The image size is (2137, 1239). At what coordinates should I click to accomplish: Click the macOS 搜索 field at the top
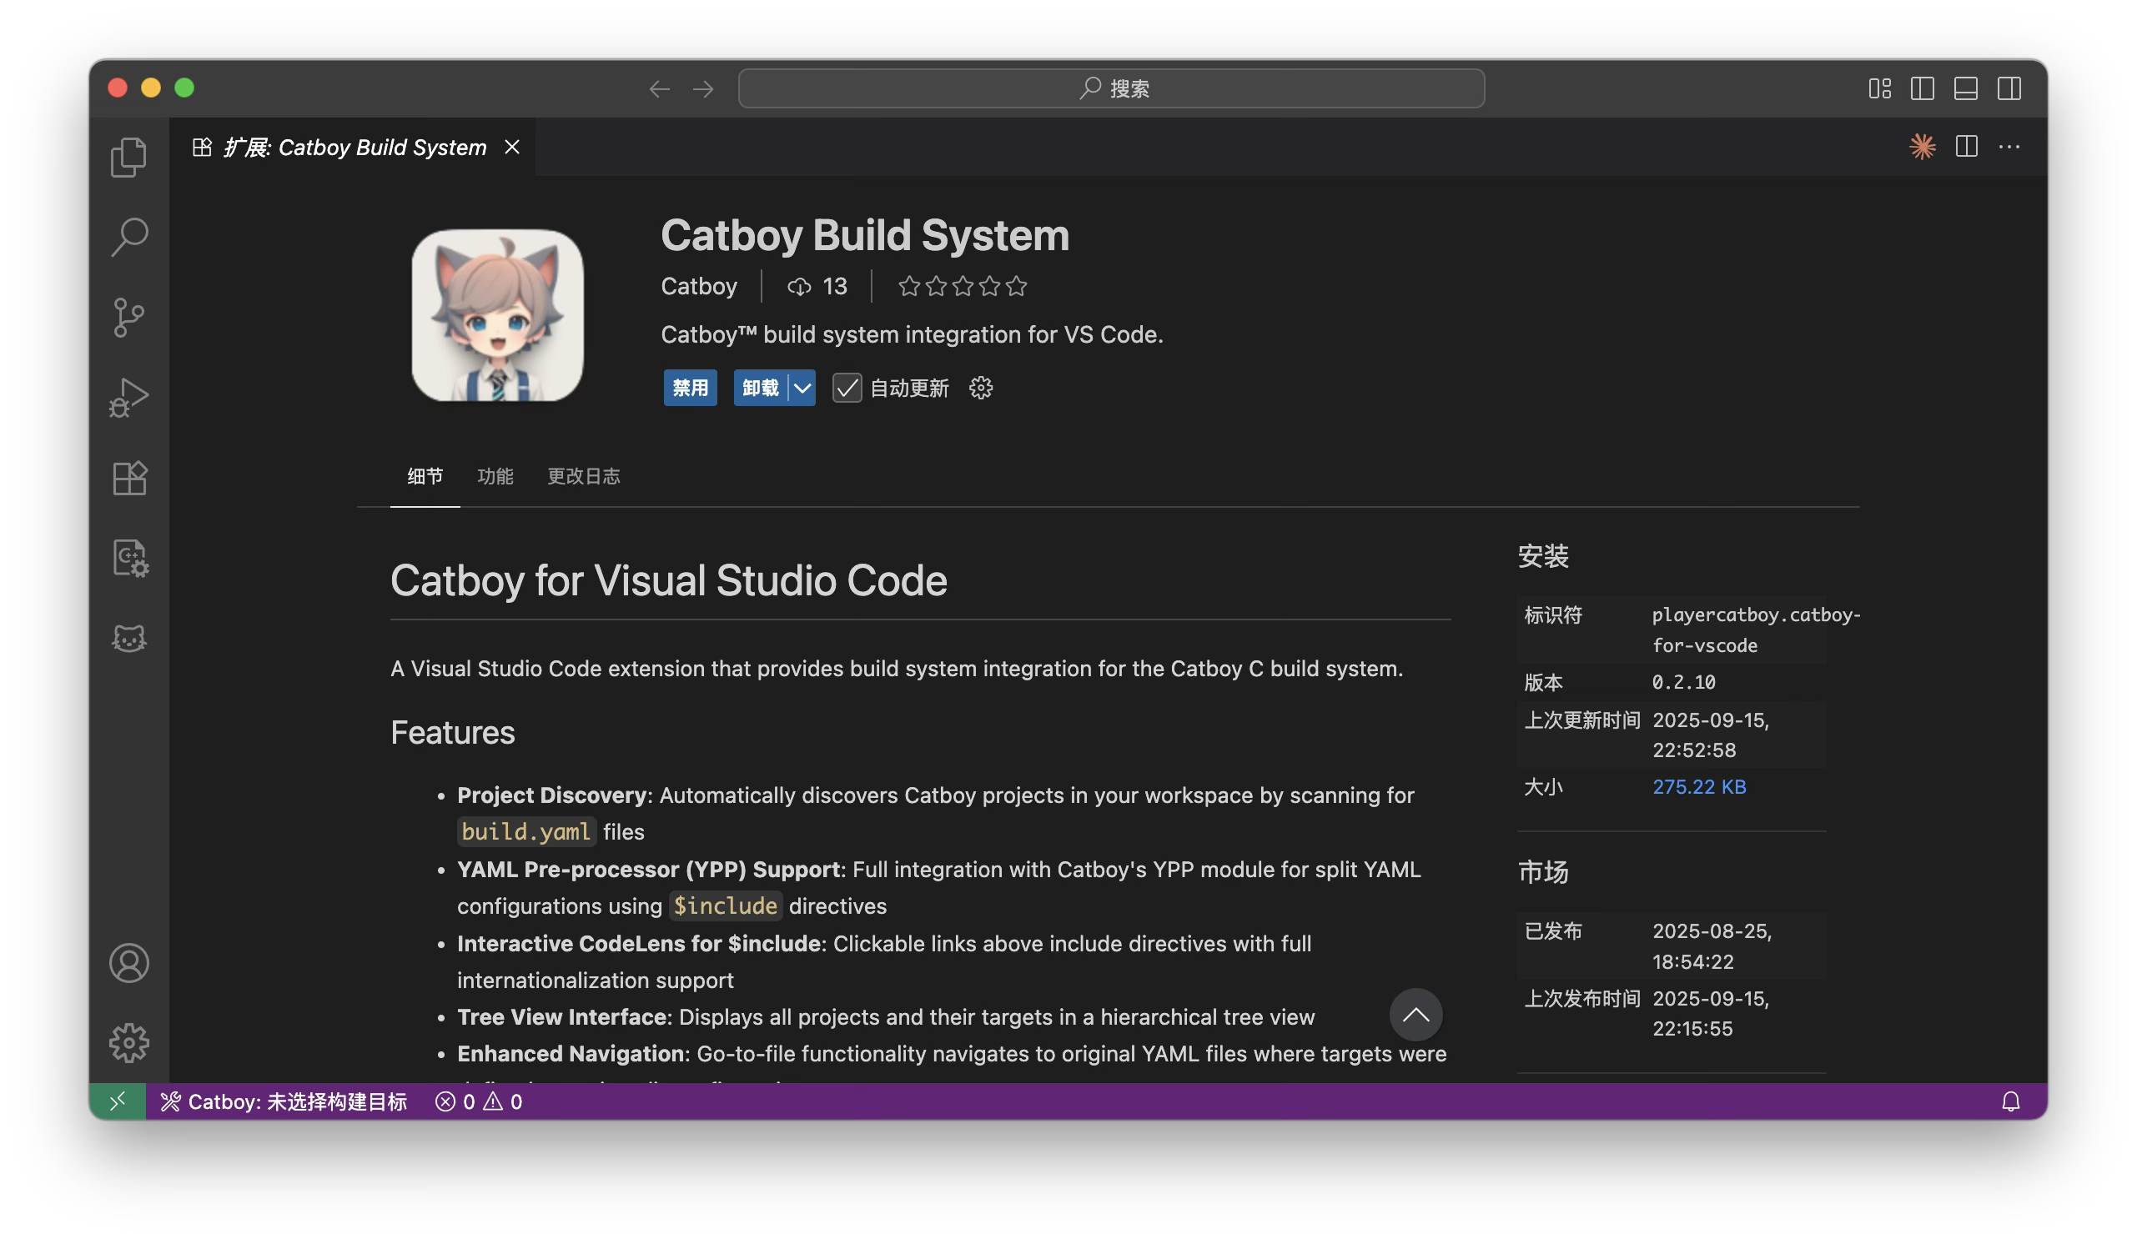click(x=1111, y=88)
